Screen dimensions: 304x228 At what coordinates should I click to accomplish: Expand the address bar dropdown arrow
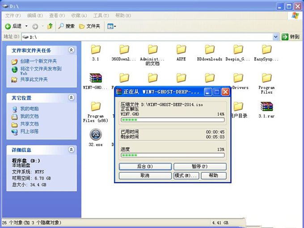tap(276, 37)
